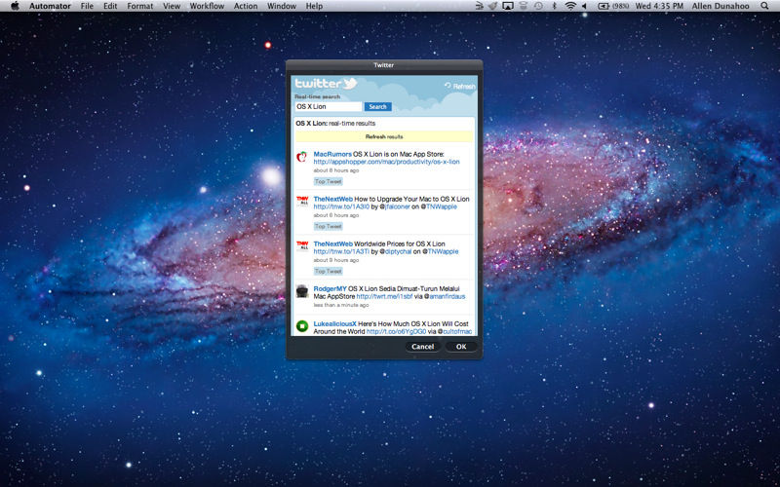Open the Workflow menu
Image resolution: width=780 pixels, height=487 pixels.
click(207, 6)
